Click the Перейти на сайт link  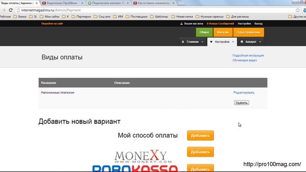pyautogui.click(x=52, y=23)
